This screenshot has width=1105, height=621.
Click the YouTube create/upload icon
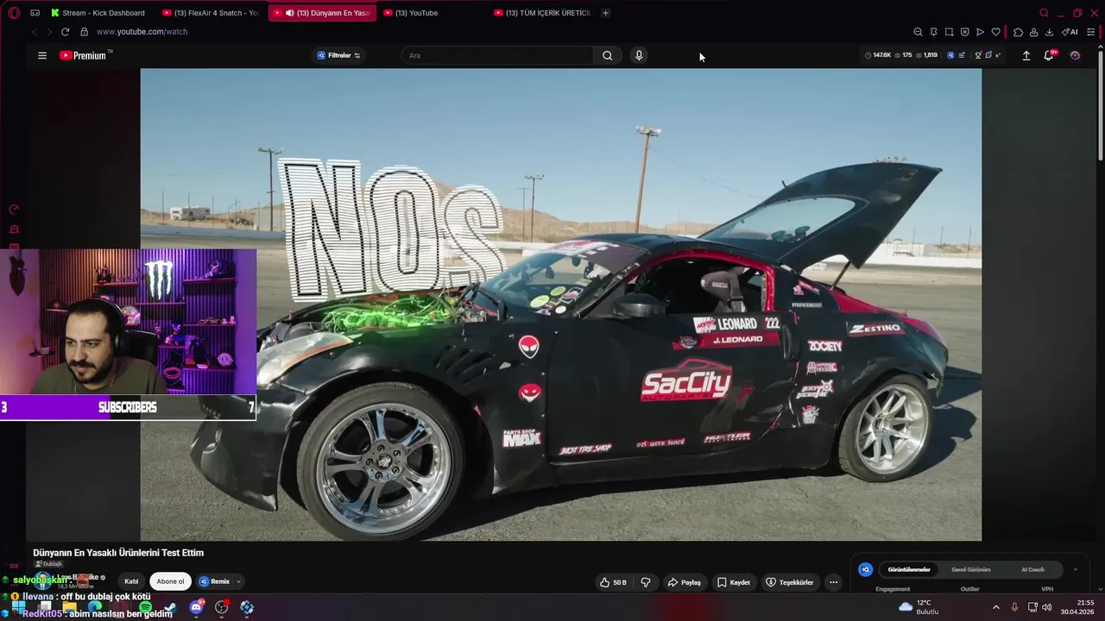click(1026, 55)
